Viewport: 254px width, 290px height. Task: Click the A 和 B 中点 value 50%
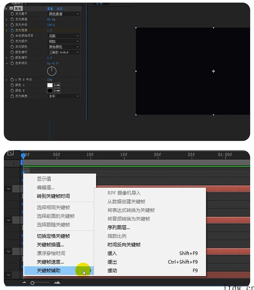50,80
